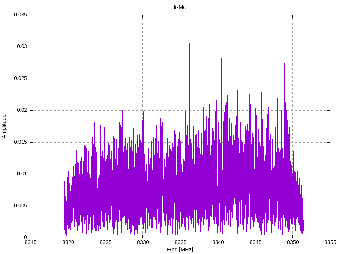Click the y-axis tick label 0.005
339x254 pixels.
pyautogui.click(x=21, y=206)
